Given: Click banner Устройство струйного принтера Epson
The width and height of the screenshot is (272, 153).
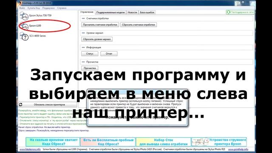Looking at the screenshot, I should point(219,142).
